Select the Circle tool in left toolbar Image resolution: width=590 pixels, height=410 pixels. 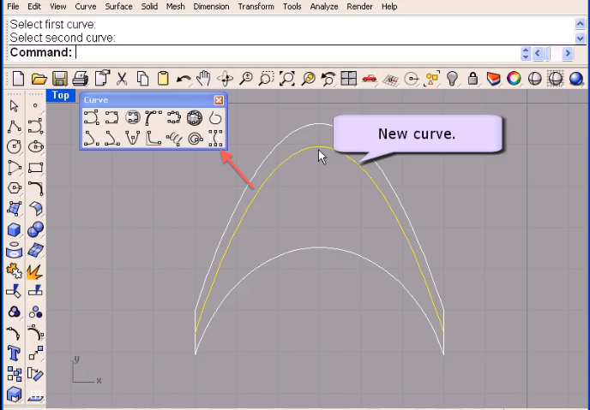14,146
